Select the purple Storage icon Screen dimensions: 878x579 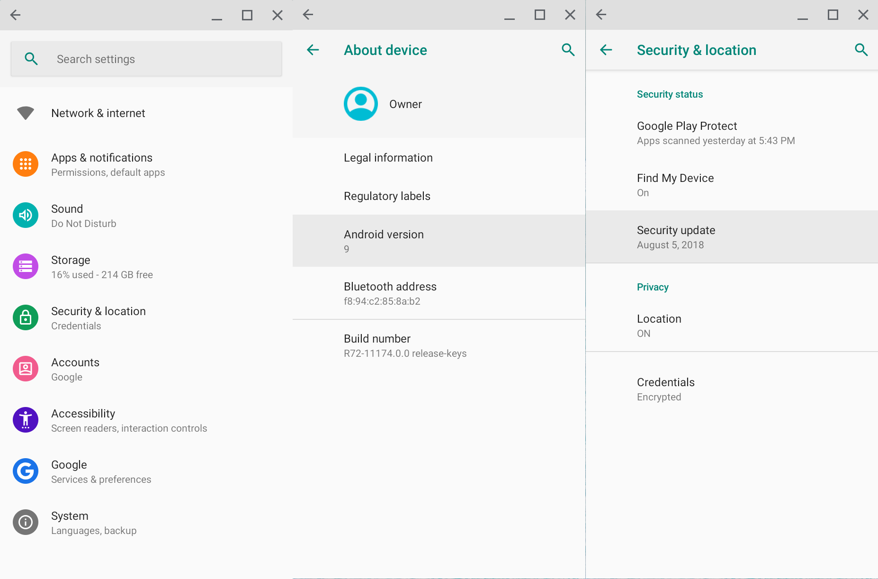tap(26, 266)
